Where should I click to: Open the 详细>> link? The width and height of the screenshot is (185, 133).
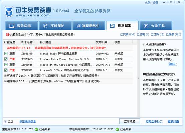173,64
